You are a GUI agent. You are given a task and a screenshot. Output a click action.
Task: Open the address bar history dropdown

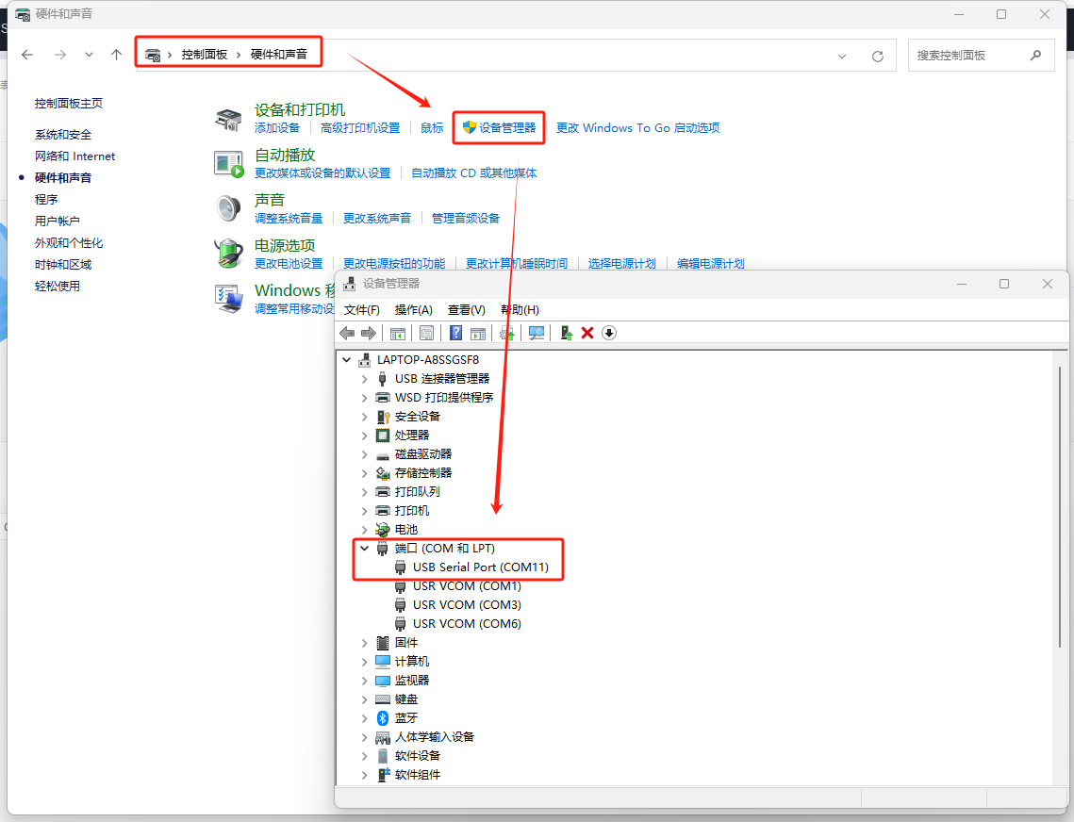(x=842, y=56)
